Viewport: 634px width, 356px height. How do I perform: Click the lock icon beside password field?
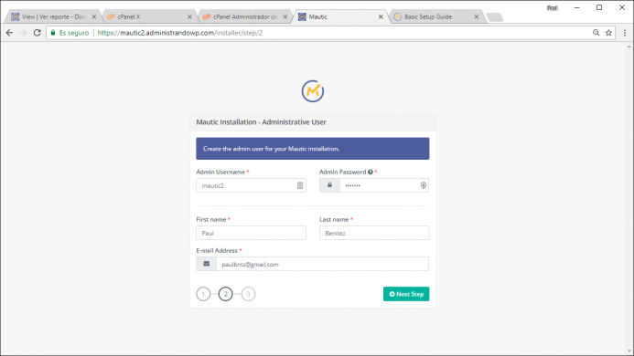[329, 185]
